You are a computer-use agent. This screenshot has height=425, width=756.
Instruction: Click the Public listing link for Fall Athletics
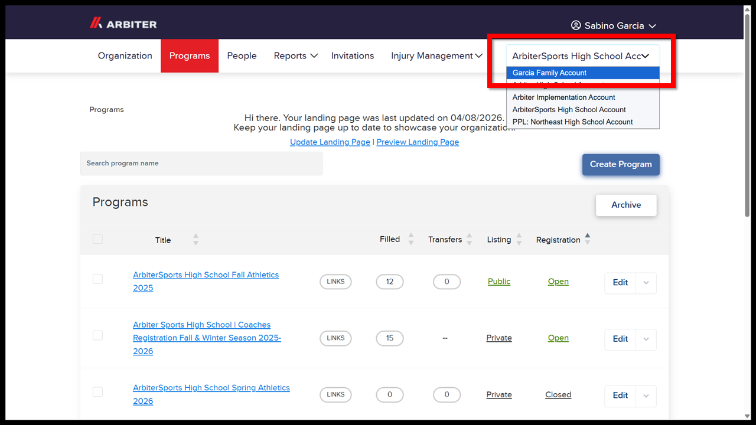point(499,282)
